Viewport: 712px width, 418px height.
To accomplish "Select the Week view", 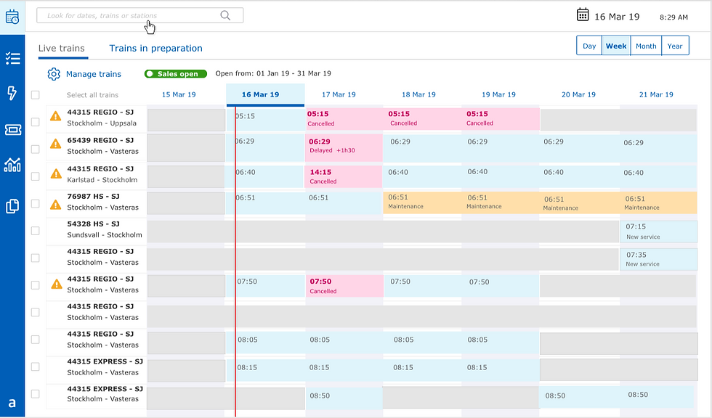I will click(x=616, y=46).
